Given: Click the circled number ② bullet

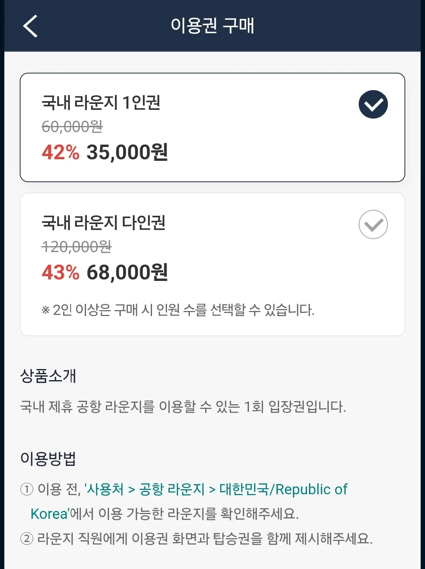Looking at the screenshot, I should point(26,539).
